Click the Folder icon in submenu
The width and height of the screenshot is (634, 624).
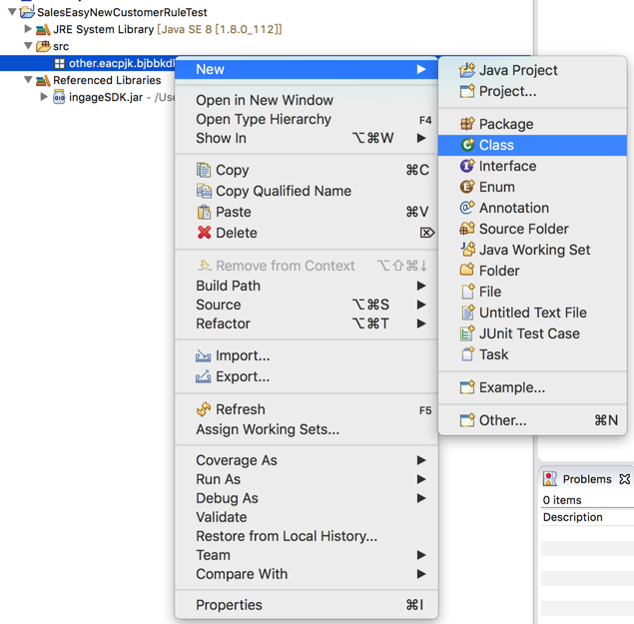(467, 271)
